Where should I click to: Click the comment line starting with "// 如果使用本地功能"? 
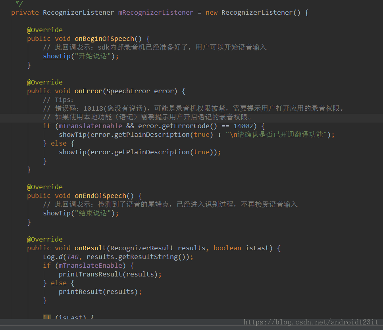point(147,117)
